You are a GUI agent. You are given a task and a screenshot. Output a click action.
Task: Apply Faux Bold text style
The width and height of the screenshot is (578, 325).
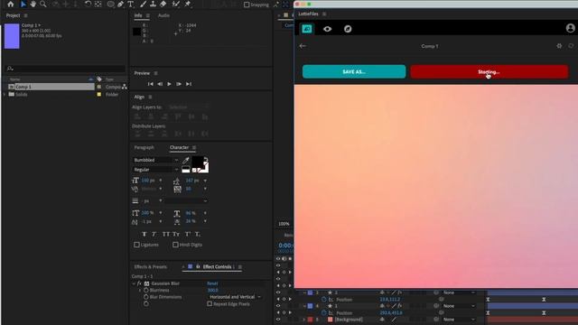click(x=144, y=234)
